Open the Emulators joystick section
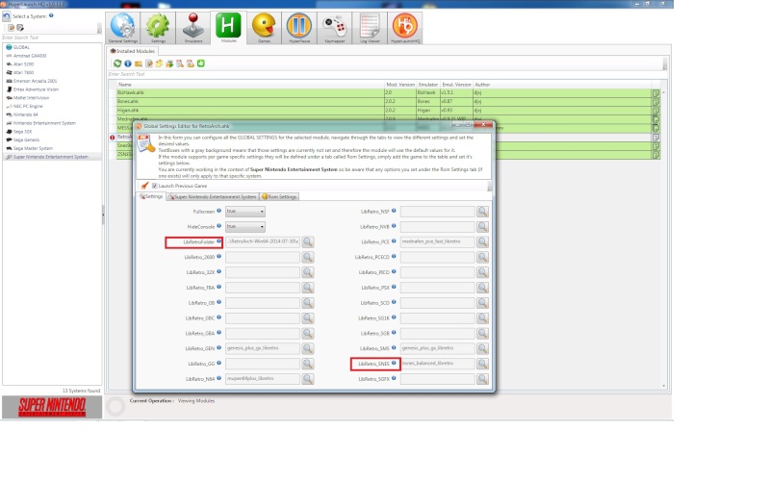Viewport: 770px width, 481px height. point(193,28)
